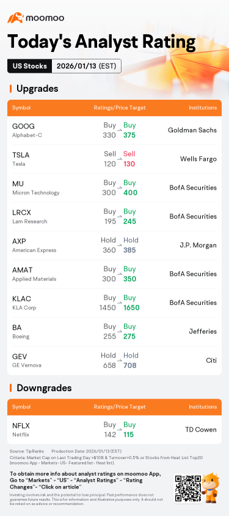Click Institutions header in the Downgrades table

point(202,407)
